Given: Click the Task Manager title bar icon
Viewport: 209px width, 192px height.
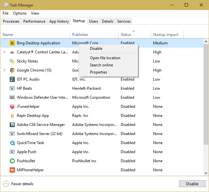Looking at the screenshot, I should point(5,5).
